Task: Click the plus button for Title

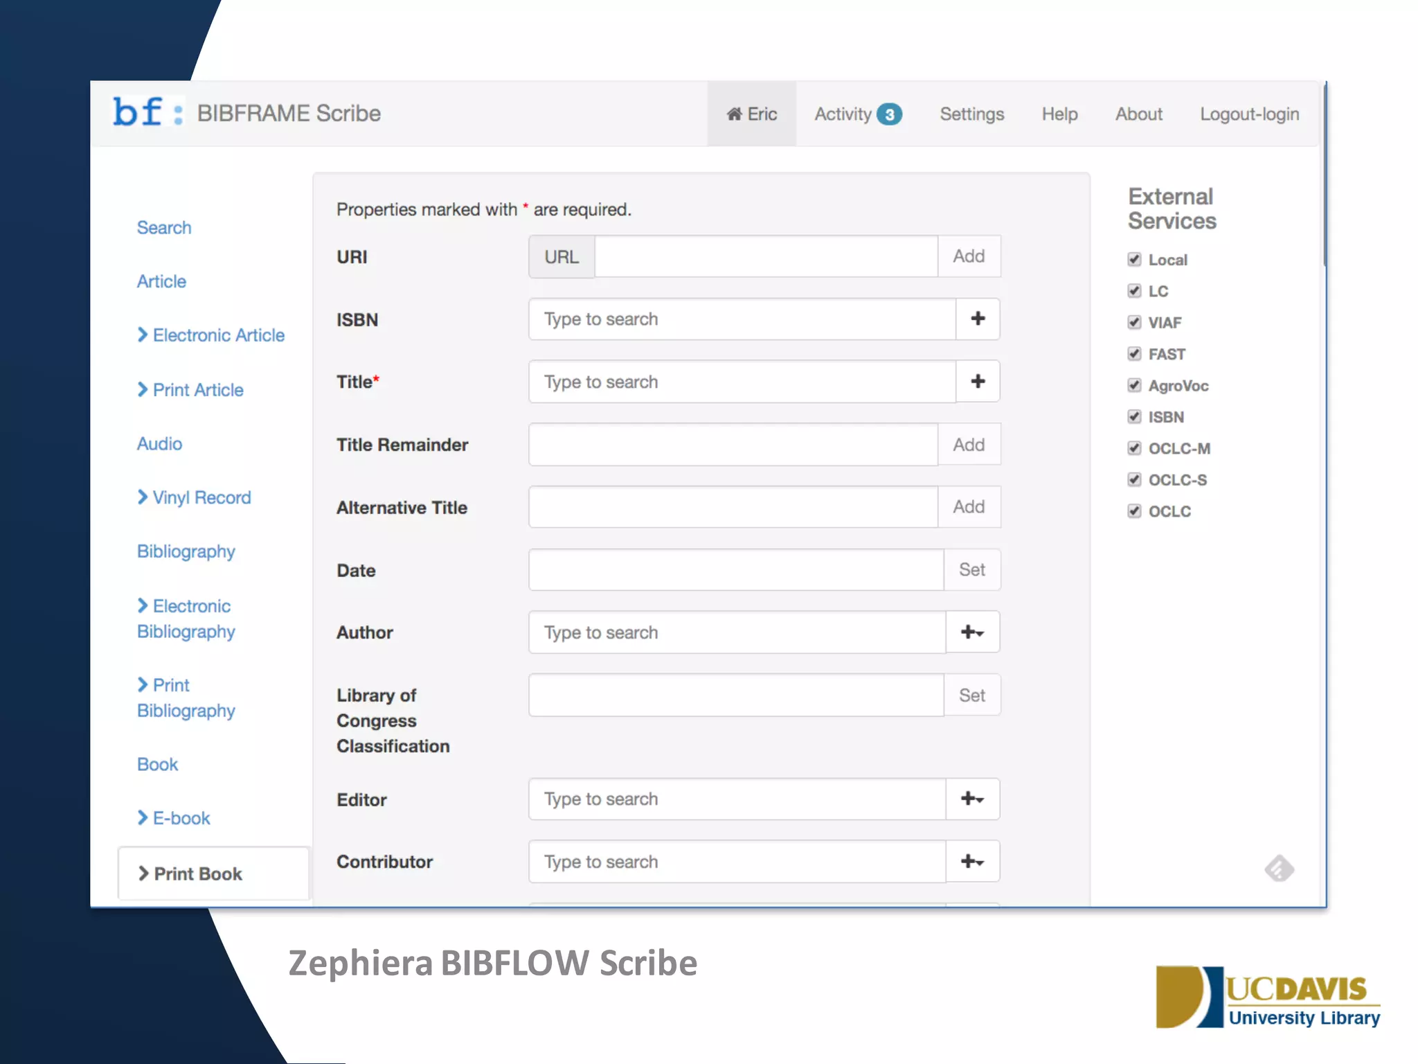Action: [x=978, y=381]
